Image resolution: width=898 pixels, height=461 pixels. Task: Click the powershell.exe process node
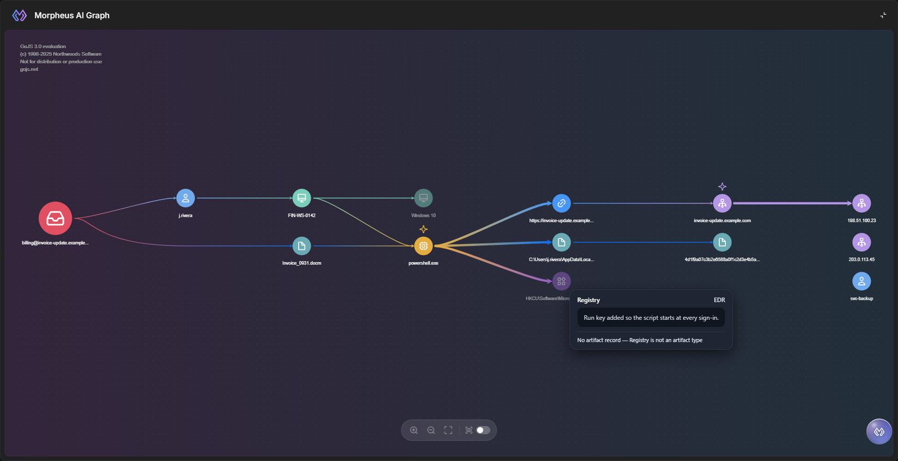click(424, 246)
